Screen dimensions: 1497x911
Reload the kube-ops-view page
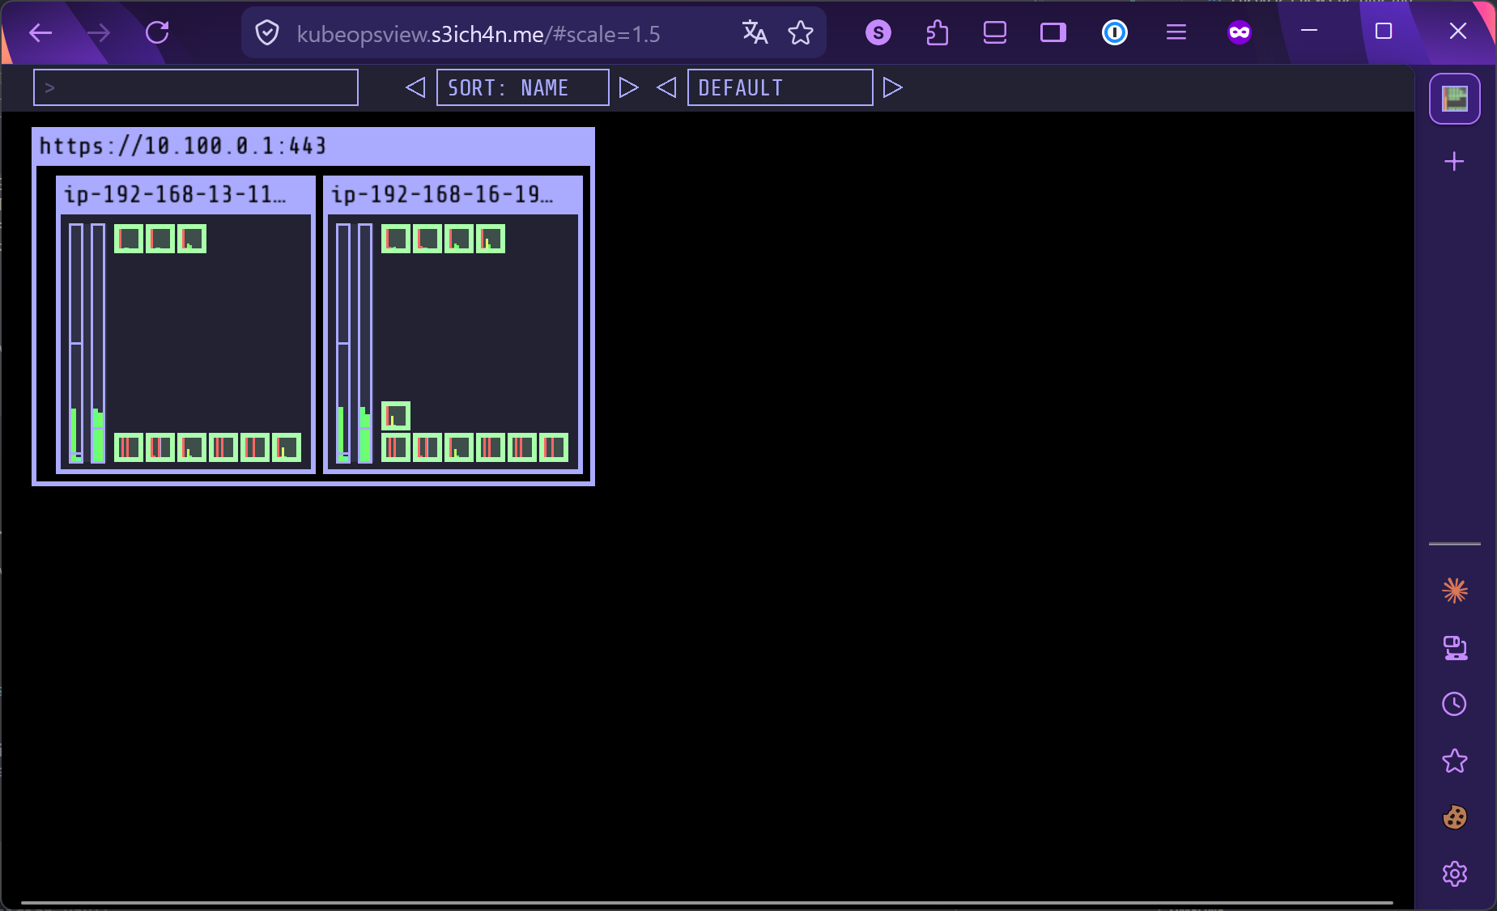(157, 33)
